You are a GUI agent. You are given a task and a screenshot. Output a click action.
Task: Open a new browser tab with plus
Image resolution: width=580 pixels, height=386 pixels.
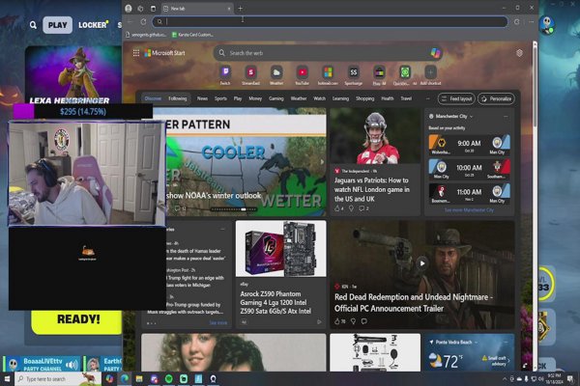pyautogui.click(x=240, y=8)
